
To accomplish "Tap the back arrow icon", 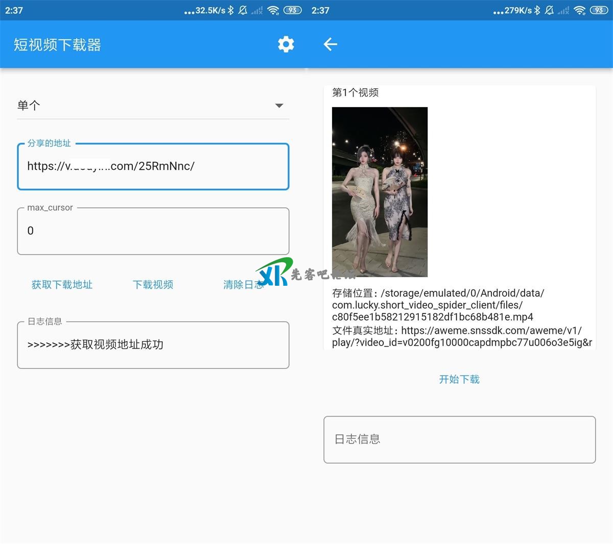I will coord(331,44).
